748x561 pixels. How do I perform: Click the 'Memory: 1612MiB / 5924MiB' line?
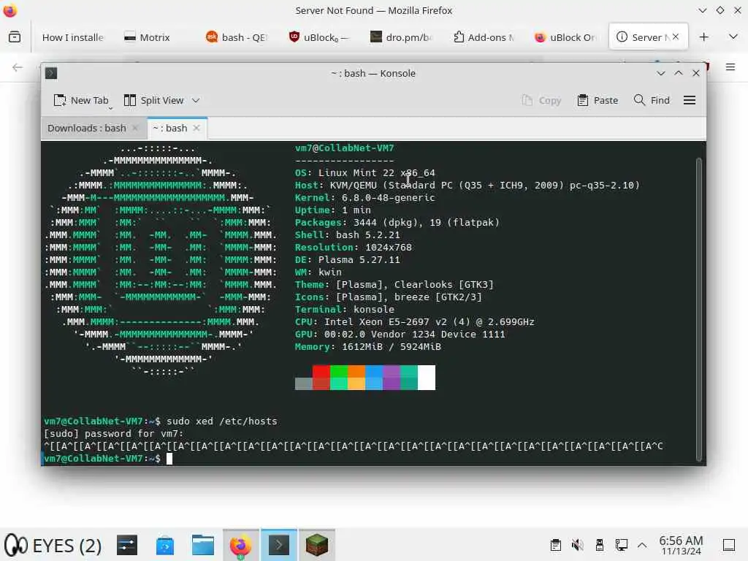click(x=368, y=347)
